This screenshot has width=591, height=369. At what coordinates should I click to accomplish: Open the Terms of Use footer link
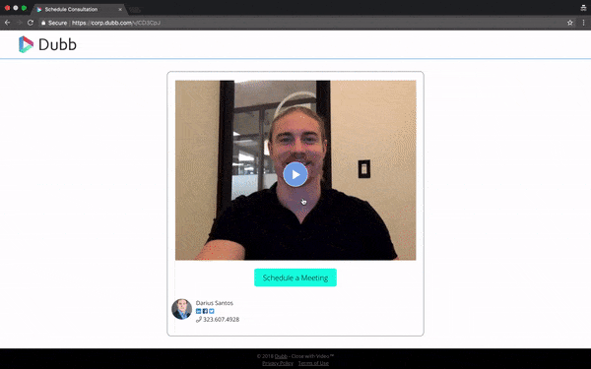[313, 363]
